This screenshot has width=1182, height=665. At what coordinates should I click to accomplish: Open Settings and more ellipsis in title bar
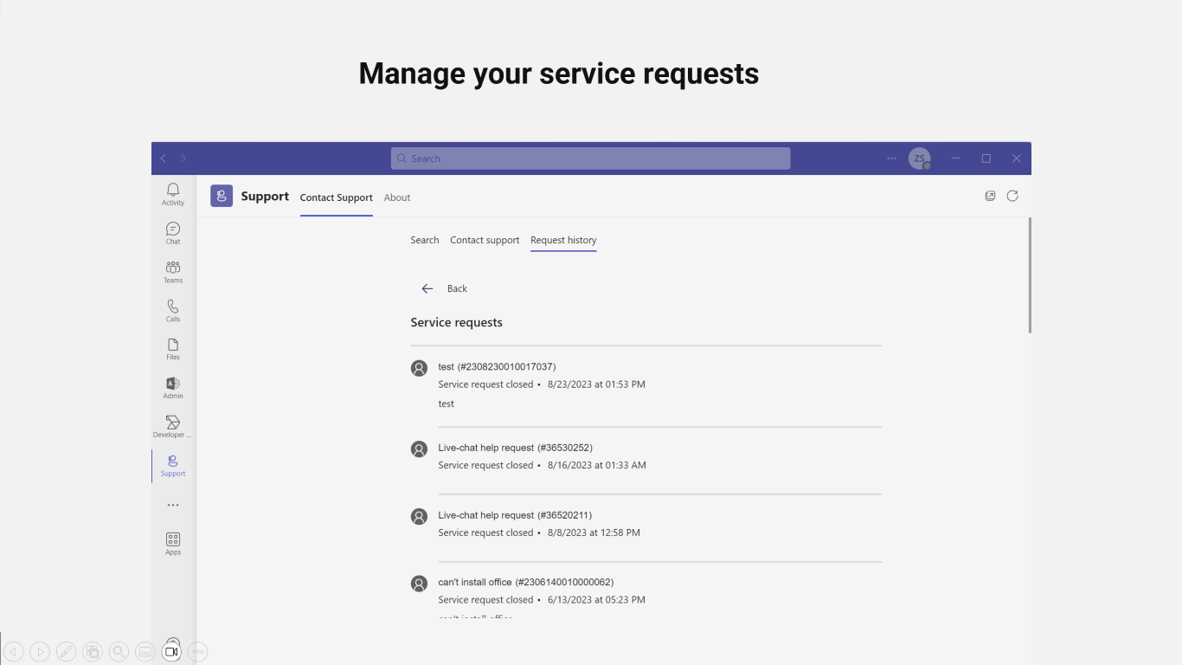892,158
